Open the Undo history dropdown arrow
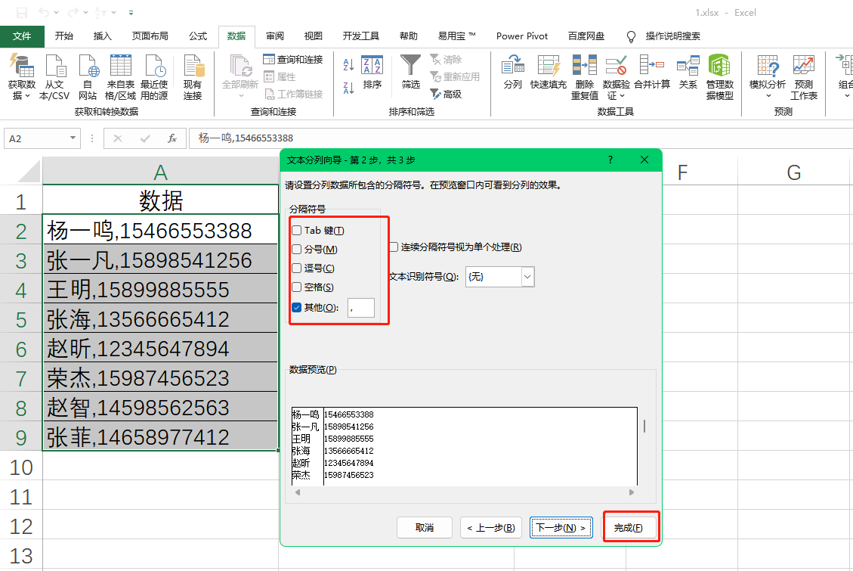This screenshot has height=571, width=853. pyautogui.click(x=57, y=13)
